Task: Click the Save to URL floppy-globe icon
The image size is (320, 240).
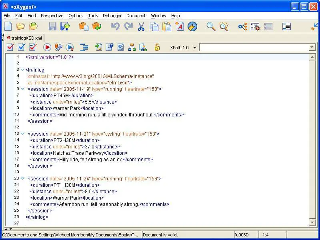Action: pos(65,26)
